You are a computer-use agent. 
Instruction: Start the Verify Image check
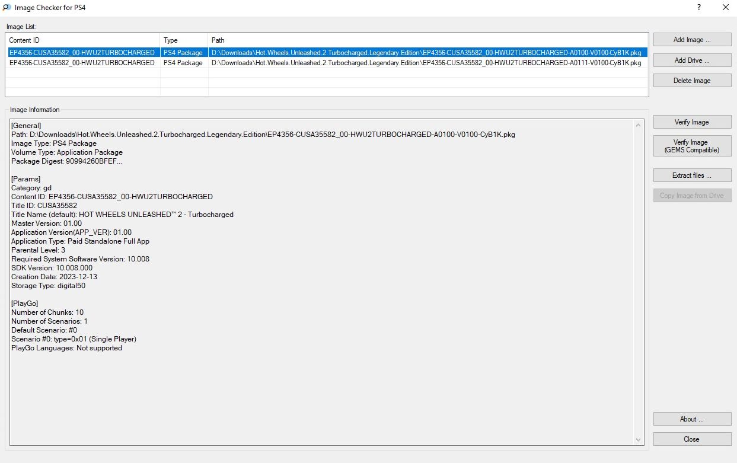pyautogui.click(x=692, y=122)
